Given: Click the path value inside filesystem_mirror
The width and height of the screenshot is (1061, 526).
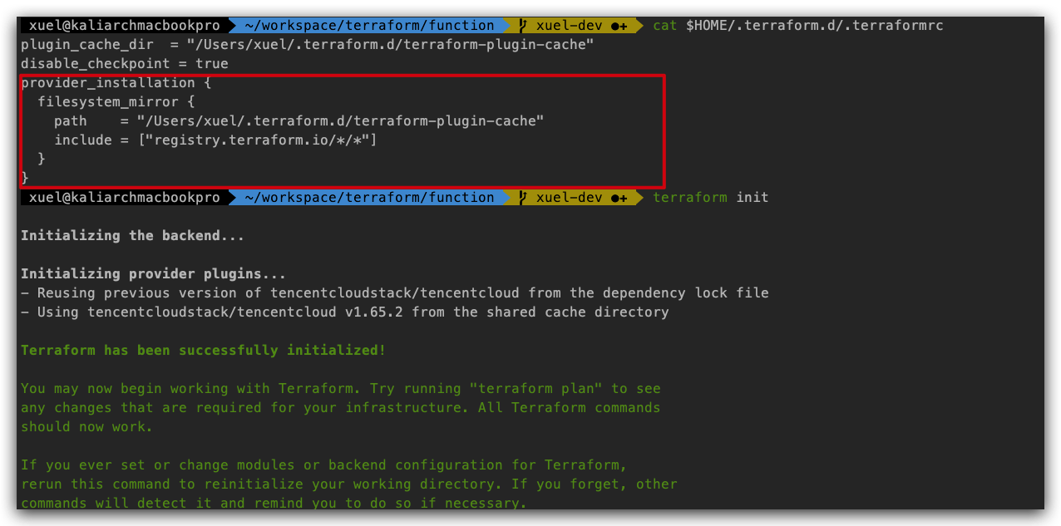Looking at the screenshot, I should (340, 121).
